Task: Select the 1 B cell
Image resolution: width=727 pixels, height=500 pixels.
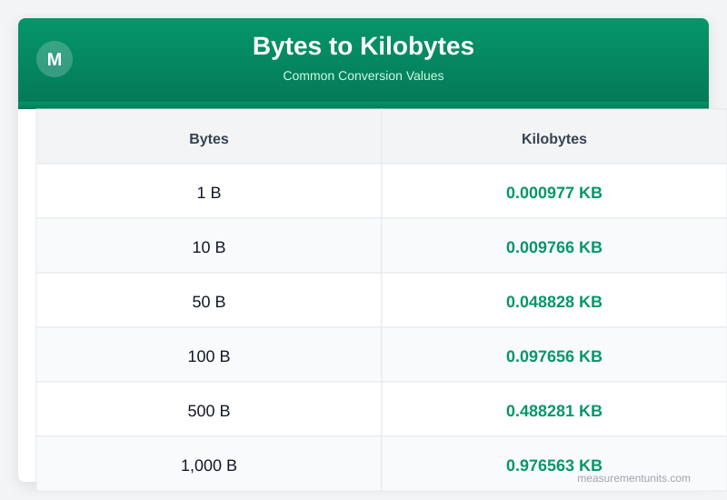Action: 209,193
